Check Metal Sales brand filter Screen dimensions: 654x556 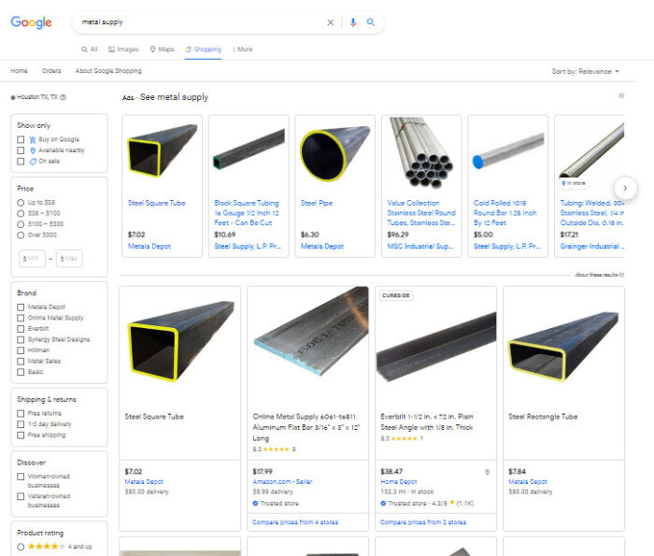click(21, 362)
